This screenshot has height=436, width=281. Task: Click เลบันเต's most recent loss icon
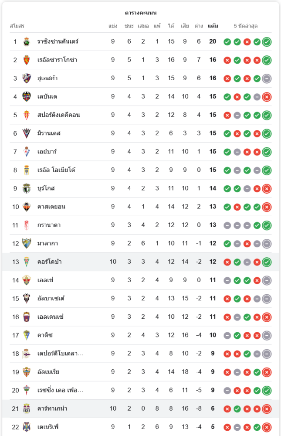pos(267,97)
